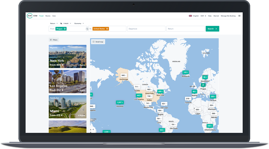
Task: Expand the Return trip type dropdown
Action: click(54, 23)
